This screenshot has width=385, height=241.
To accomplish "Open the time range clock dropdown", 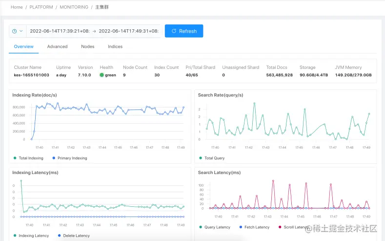I will (x=18, y=31).
